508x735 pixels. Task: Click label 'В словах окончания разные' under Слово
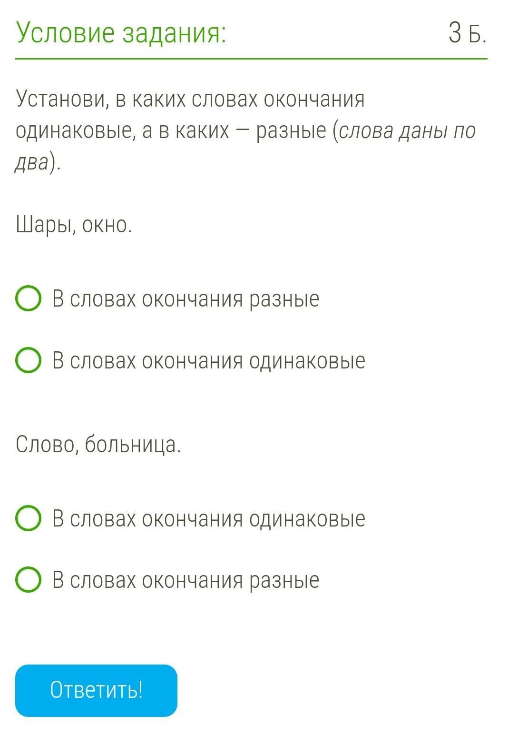186,580
